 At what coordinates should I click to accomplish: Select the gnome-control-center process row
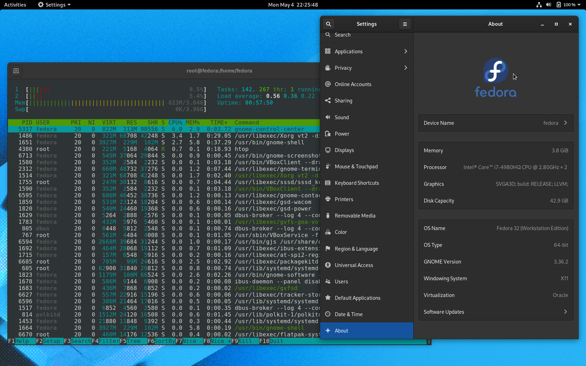pos(164,129)
